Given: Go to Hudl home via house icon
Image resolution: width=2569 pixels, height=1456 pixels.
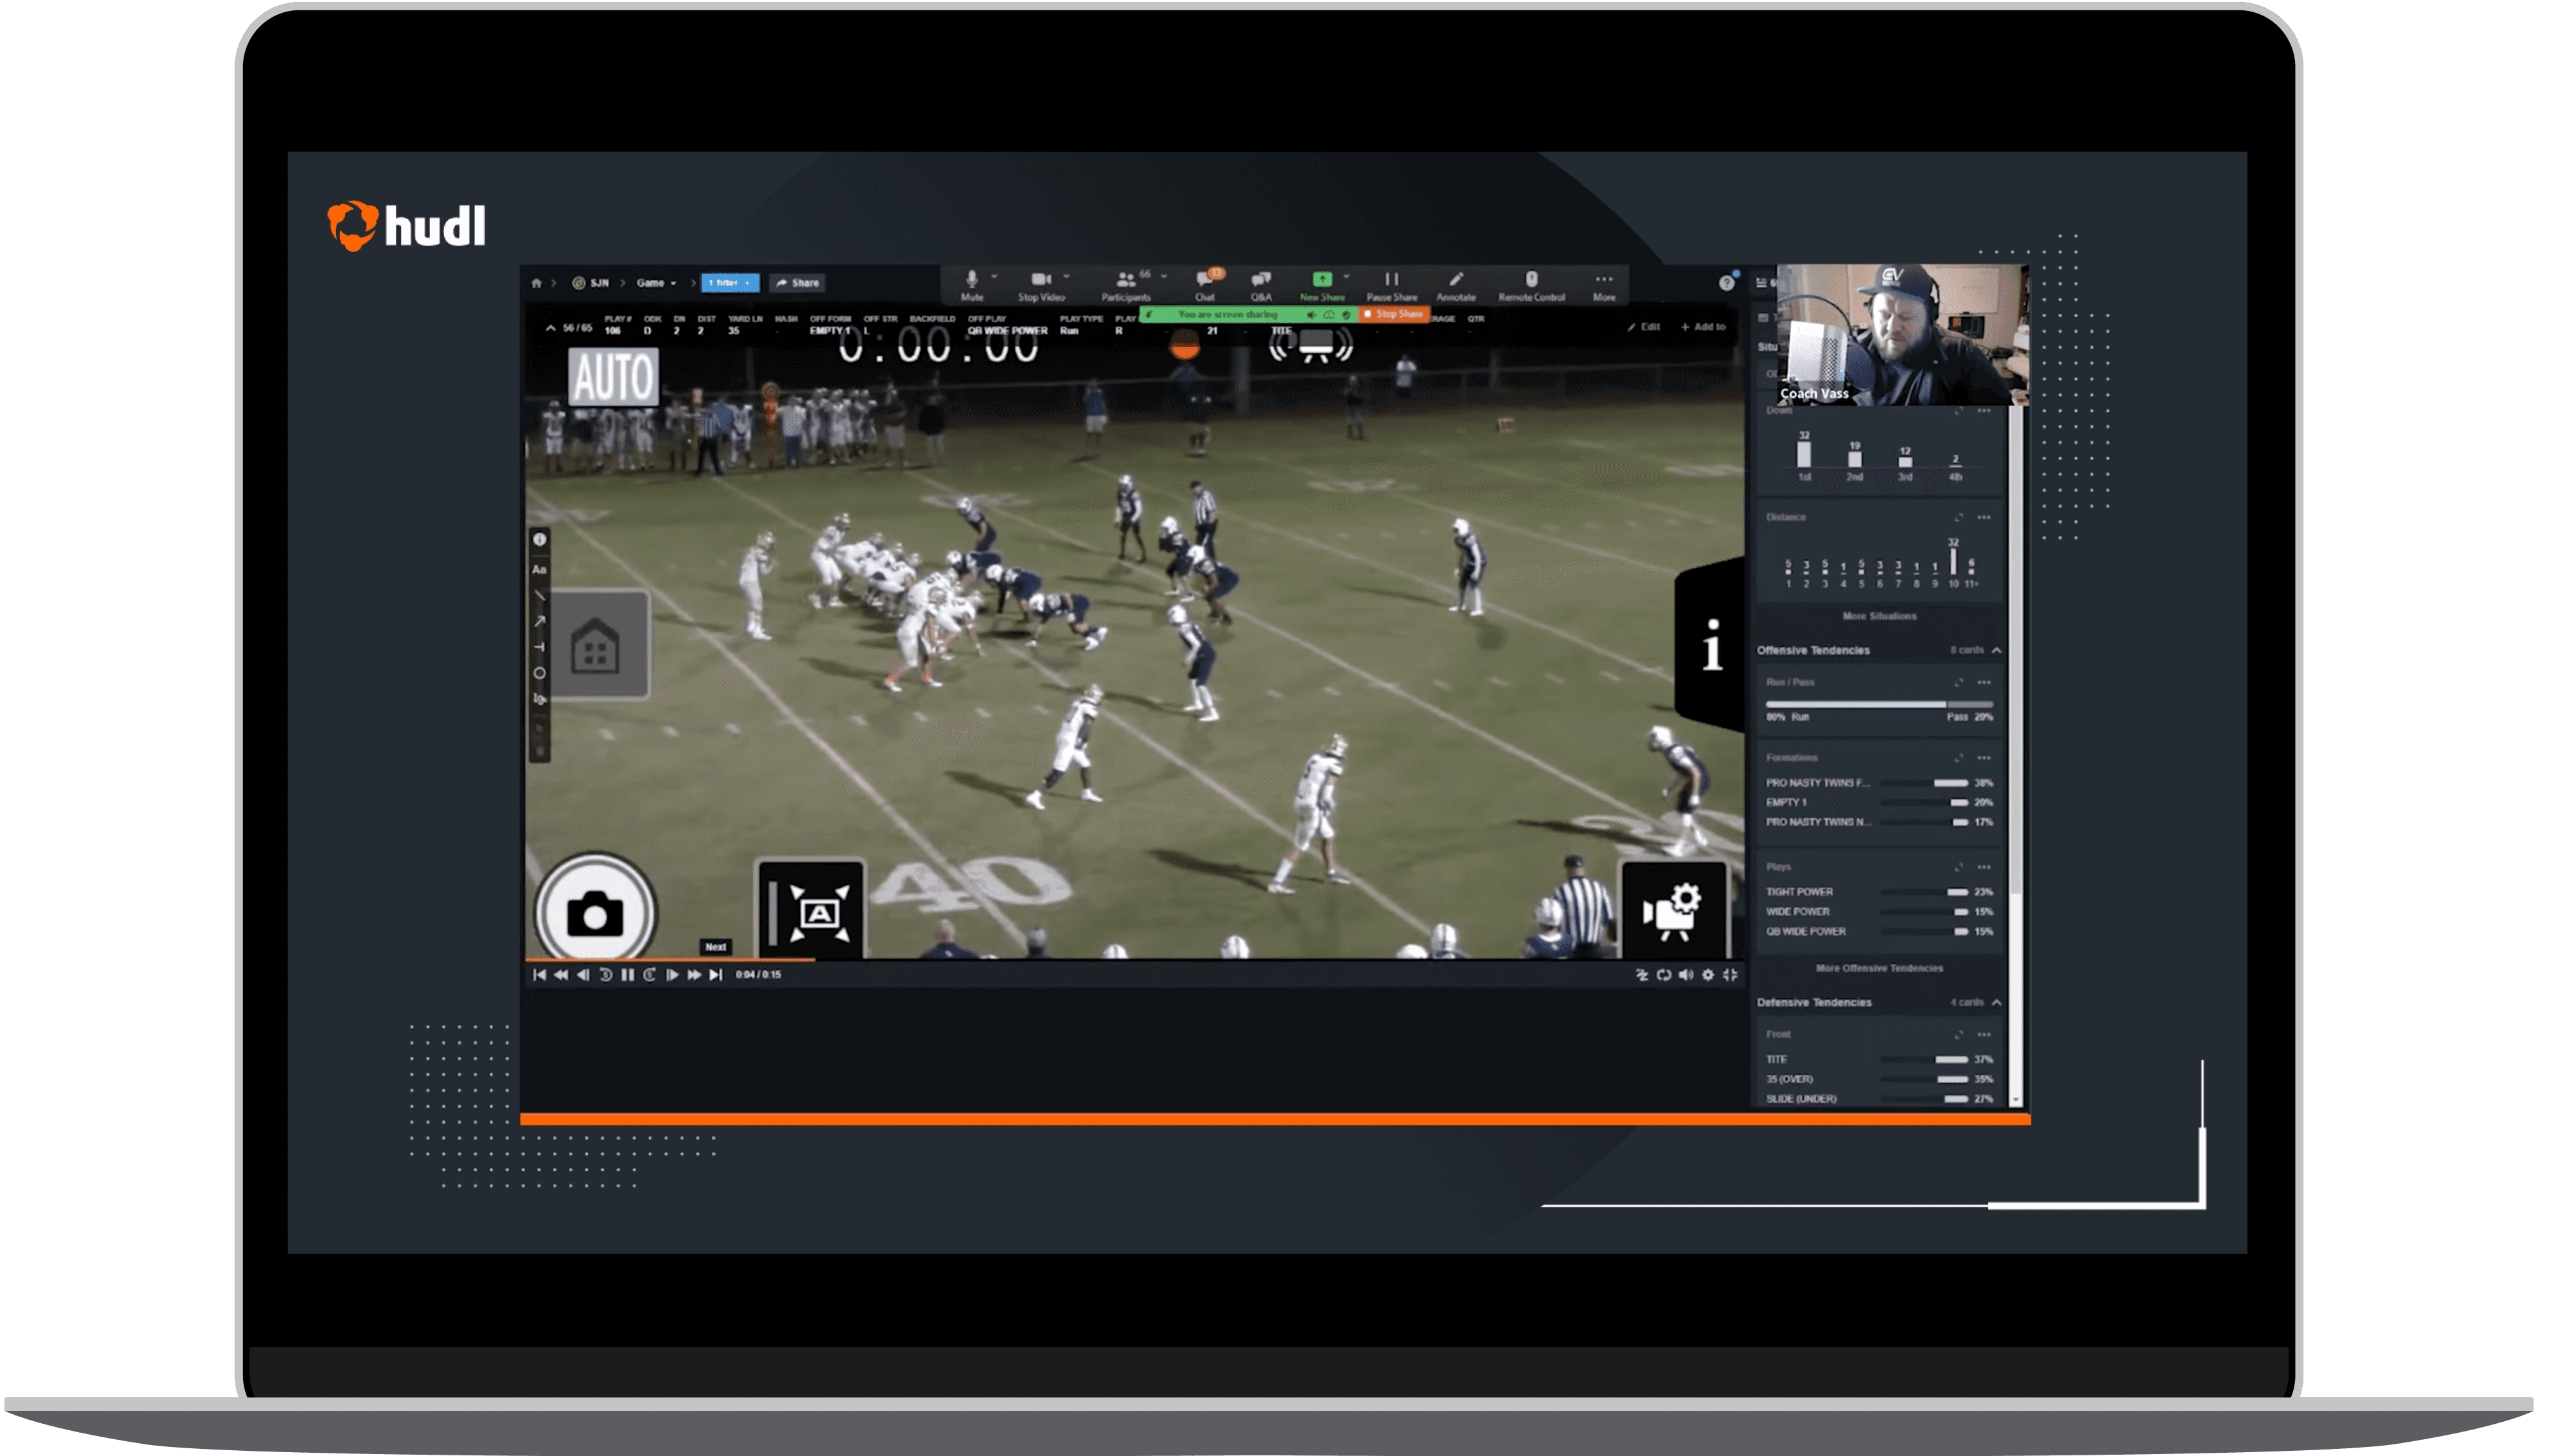Looking at the screenshot, I should (x=536, y=283).
